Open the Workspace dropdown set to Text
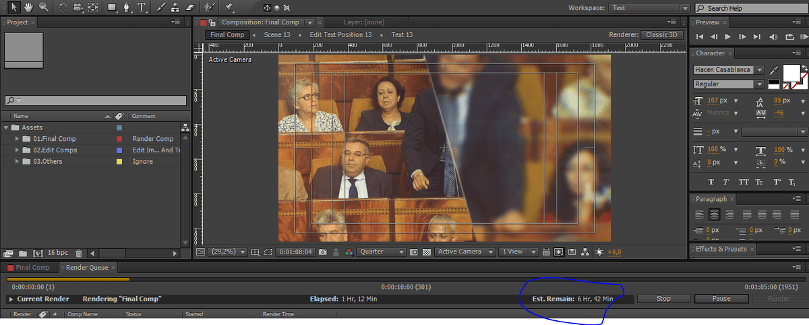Viewport: 809px width, 325px height. coord(649,8)
